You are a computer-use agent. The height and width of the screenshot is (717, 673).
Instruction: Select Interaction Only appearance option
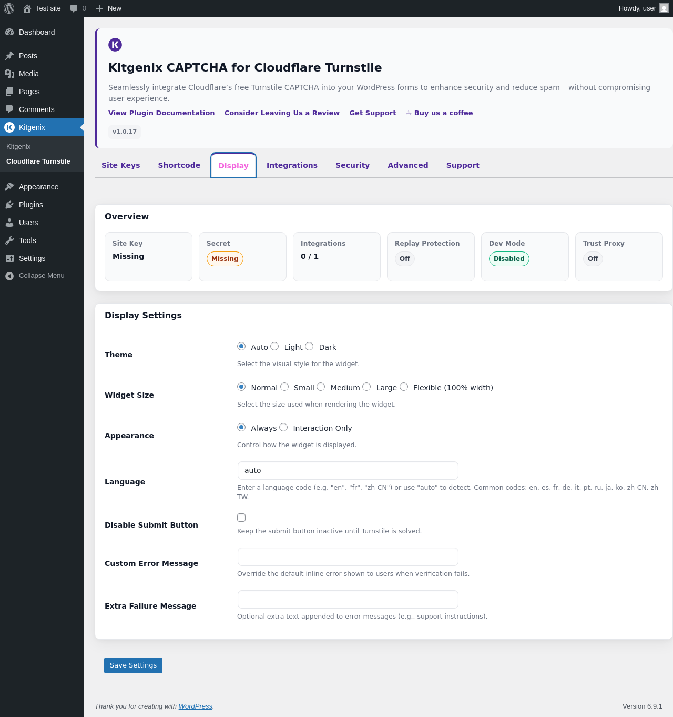[x=283, y=427]
